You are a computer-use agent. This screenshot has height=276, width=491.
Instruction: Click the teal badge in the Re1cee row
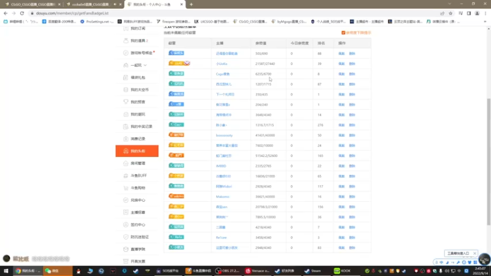tap(176, 237)
